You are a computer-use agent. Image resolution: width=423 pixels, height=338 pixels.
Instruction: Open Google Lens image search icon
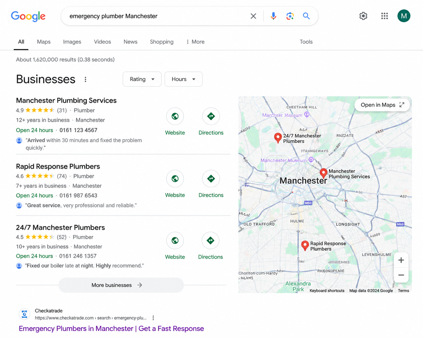(x=290, y=16)
